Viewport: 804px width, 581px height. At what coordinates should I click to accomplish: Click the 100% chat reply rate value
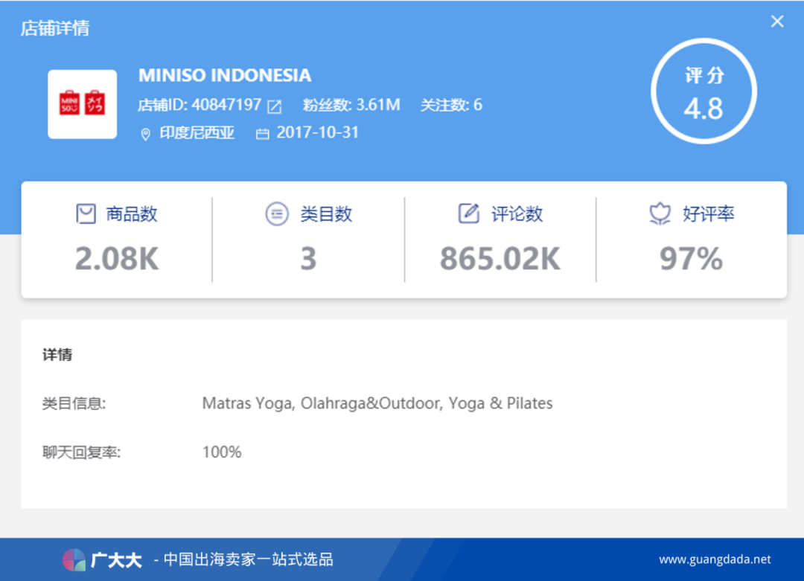(x=222, y=452)
